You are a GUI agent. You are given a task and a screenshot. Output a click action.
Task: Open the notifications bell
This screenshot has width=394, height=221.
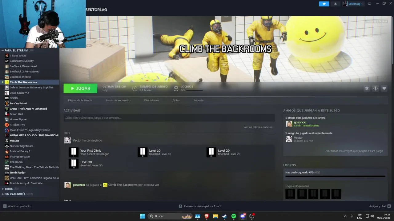click(335, 4)
